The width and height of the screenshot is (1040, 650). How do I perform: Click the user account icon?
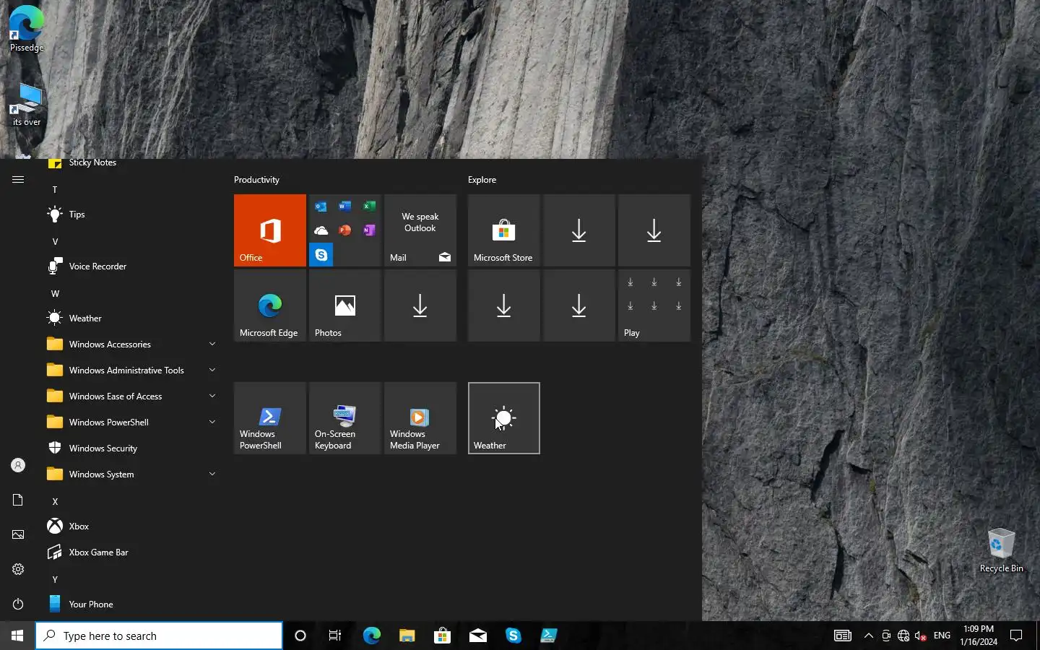click(18, 465)
